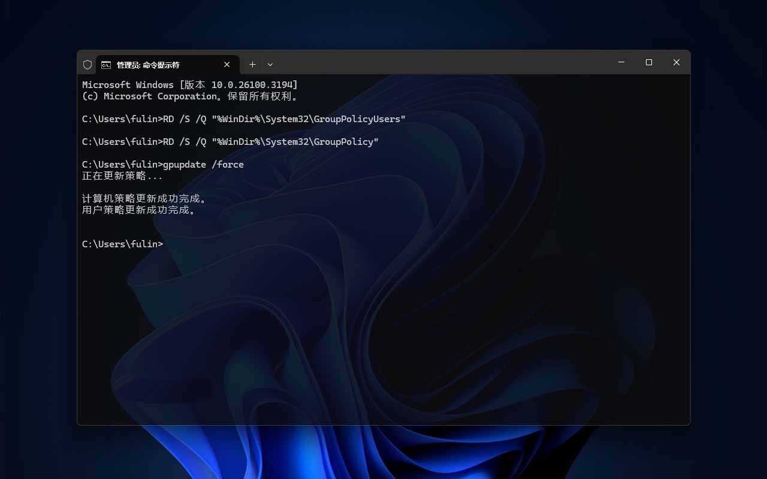This screenshot has height=479, width=767.
Task: Click the 计算机策略更新成功完成 message
Action: (x=144, y=199)
